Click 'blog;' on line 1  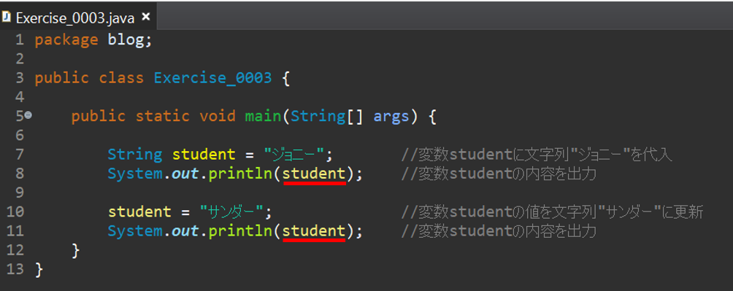[x=130, y=41]
